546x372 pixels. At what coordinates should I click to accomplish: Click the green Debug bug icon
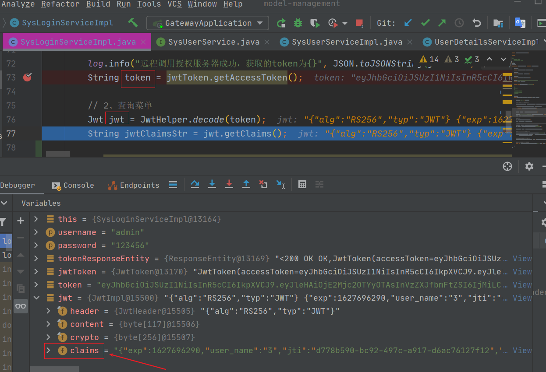(x=298, y=23)
